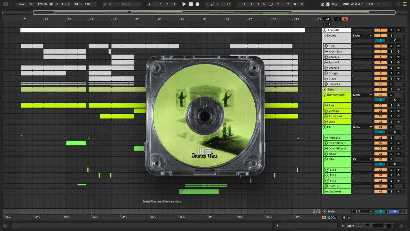Click the play icon on the Bass track
This screenshot has height=231, width=410.
(324, 90)
